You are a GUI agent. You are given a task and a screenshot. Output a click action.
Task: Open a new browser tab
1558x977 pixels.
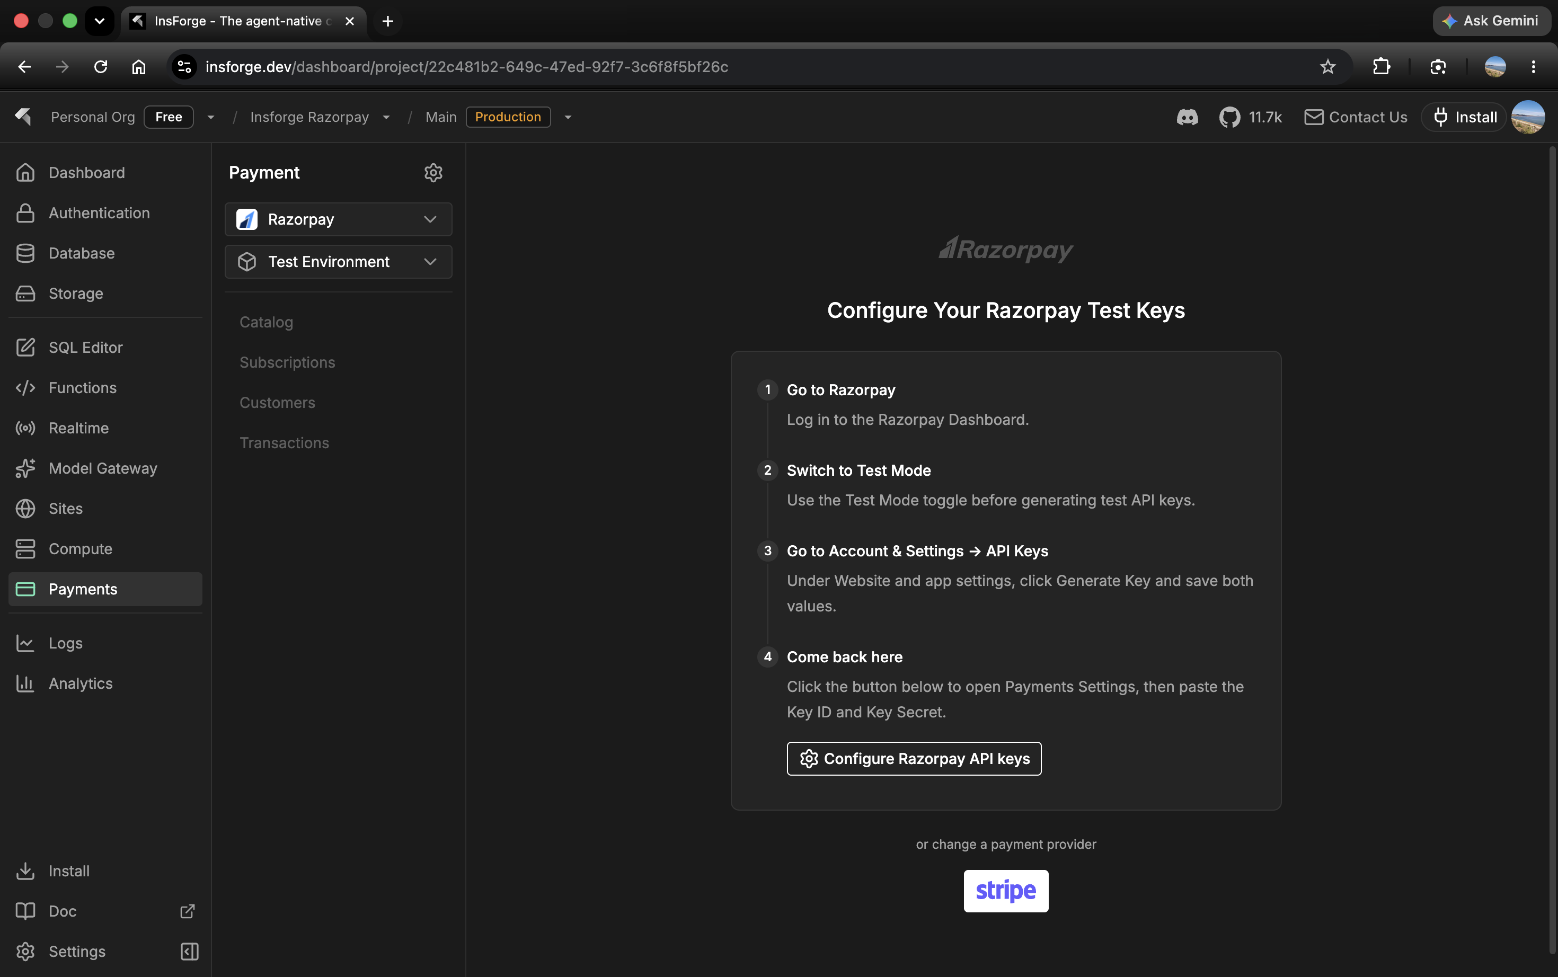point(388,21)
